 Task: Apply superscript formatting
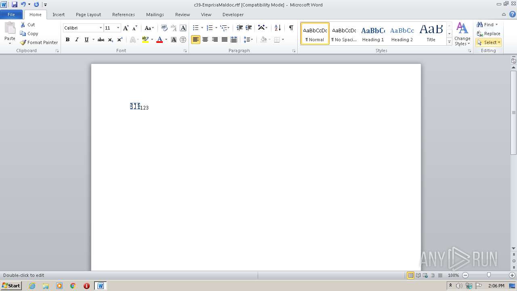120,40
